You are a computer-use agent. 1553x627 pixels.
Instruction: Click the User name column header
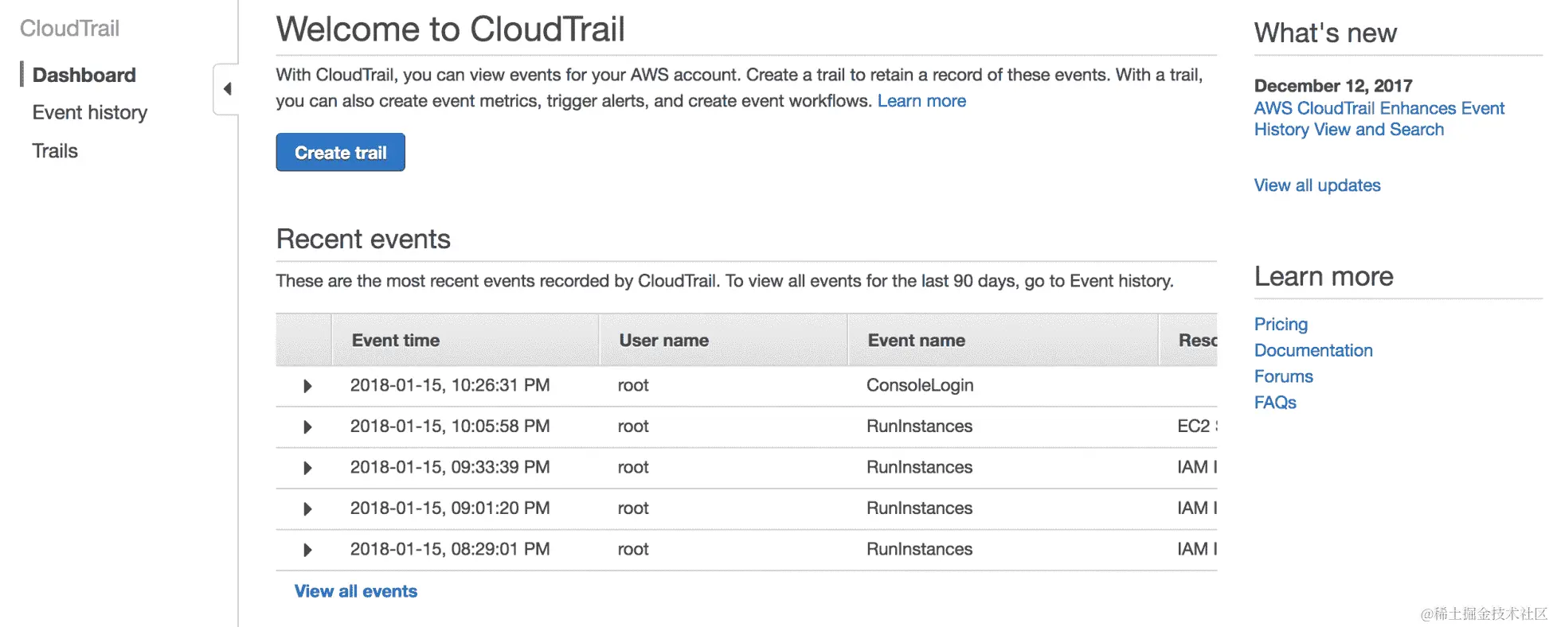pyautogui.click(x=723, y=340)
